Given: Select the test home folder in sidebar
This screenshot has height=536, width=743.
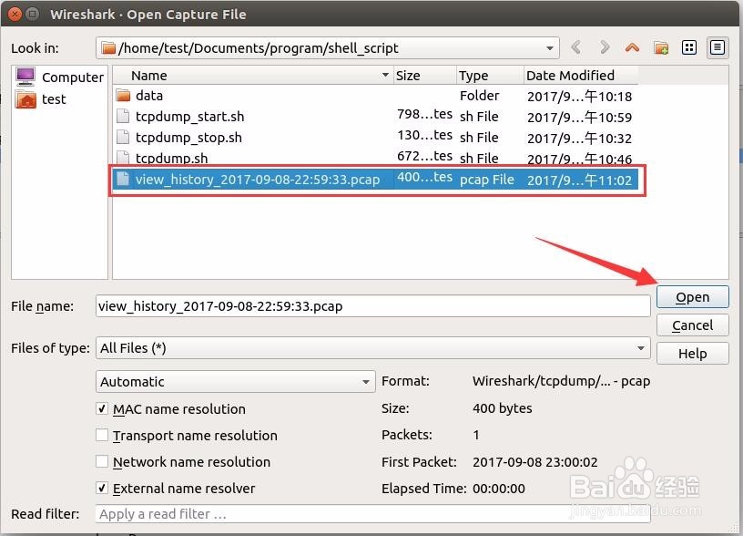Looking at the screenshot, I should [41, 99].
